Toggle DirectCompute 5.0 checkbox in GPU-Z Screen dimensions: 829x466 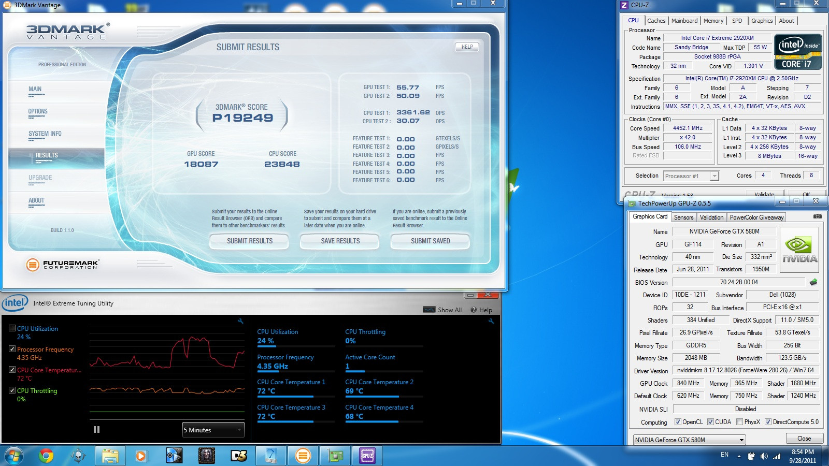[x=768, y=422]
